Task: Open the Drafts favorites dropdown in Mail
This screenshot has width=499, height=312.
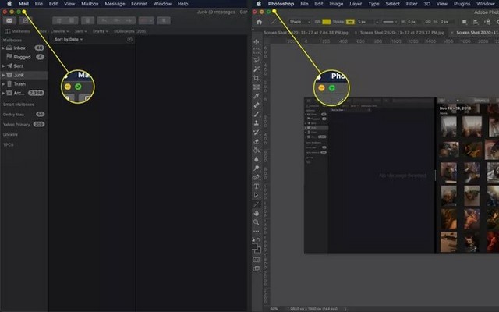Action: point(101,31)
